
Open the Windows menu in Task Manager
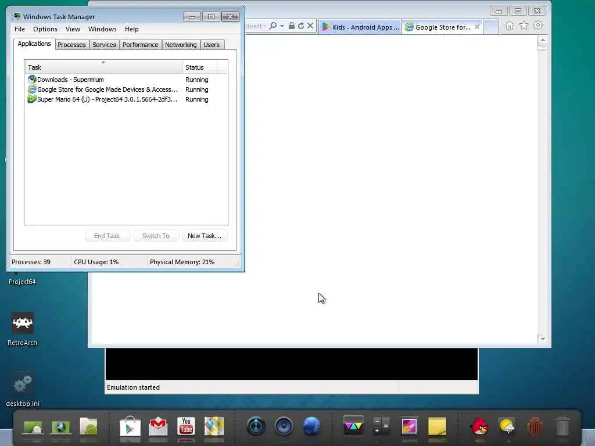(102, 29)
